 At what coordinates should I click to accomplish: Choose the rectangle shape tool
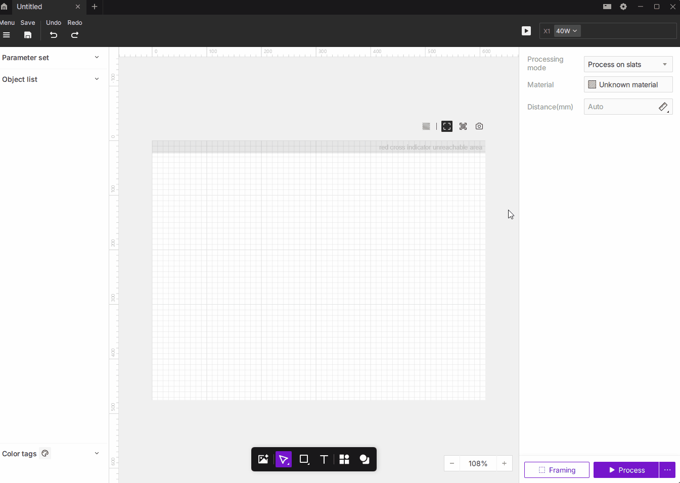tap(304, 459)
